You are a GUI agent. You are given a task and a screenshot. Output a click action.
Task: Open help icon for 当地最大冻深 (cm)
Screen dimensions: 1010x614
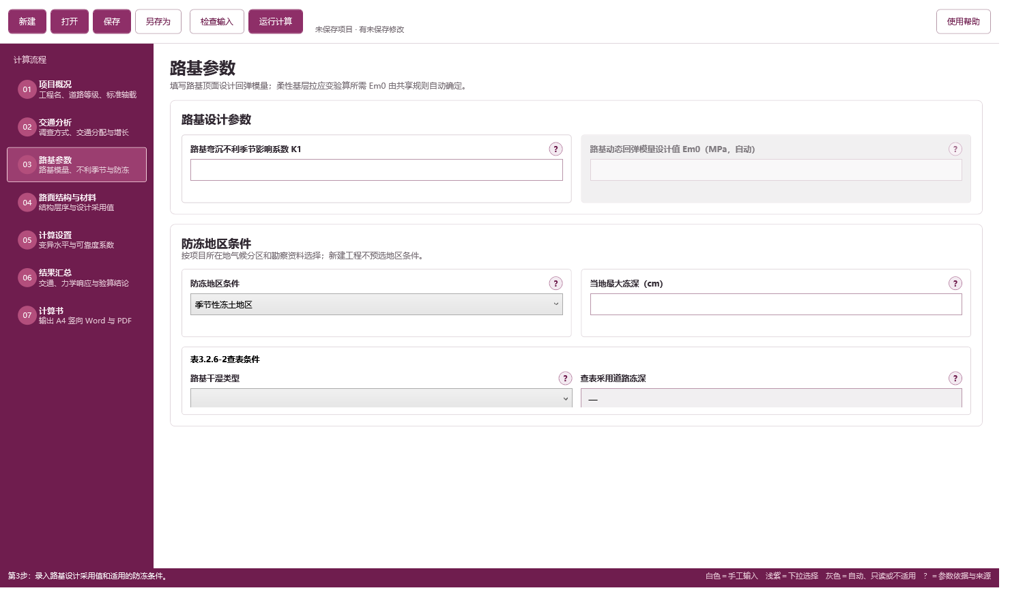(x=955, y=283)
